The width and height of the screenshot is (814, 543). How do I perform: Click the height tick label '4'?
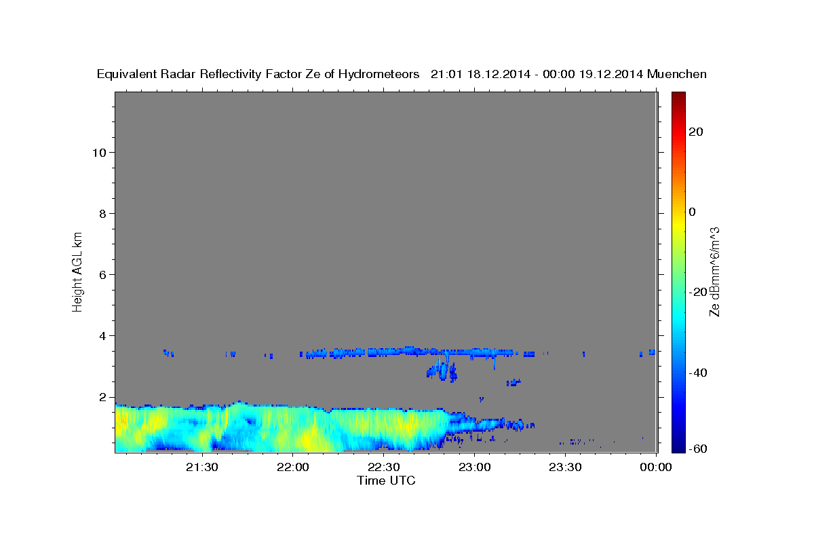tap(103, 335)
